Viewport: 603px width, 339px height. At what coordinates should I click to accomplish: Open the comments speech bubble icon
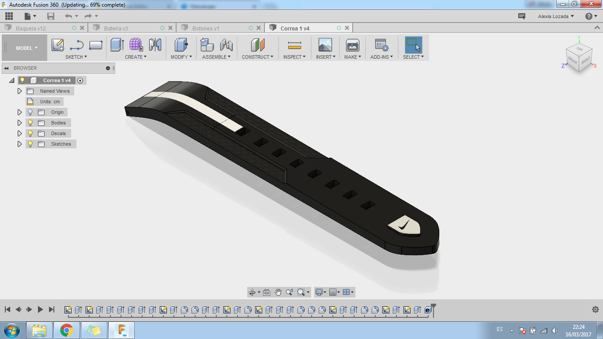coord(522,16)
